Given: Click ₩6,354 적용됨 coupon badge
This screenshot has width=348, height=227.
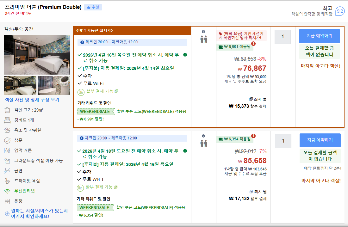Looking at the screenshot, I should click(x=235, y=139).
